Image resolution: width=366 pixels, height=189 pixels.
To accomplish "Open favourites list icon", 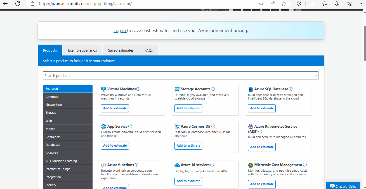I will pos(325,4).
